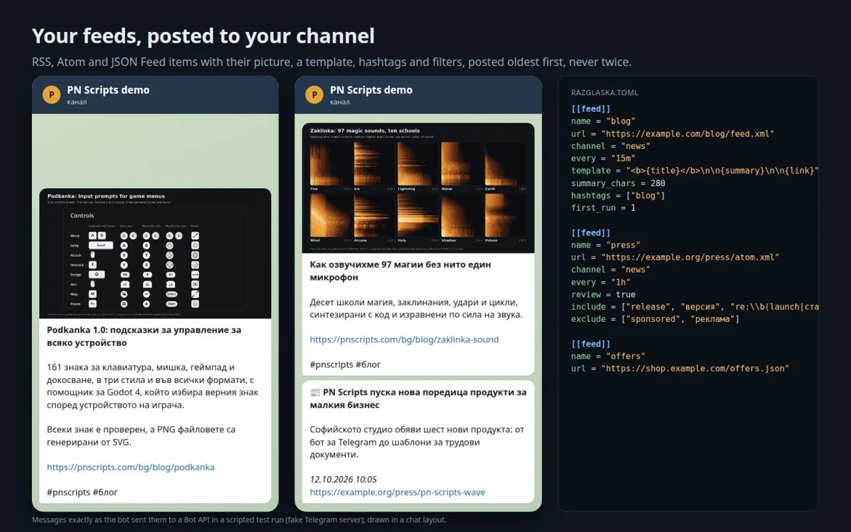The width and height of the screenshot is (851, 532).
Task: Click the Podkanka 1.0 post title
Action: (x=144, y=336)
